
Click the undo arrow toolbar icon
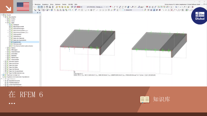point(34,7)
